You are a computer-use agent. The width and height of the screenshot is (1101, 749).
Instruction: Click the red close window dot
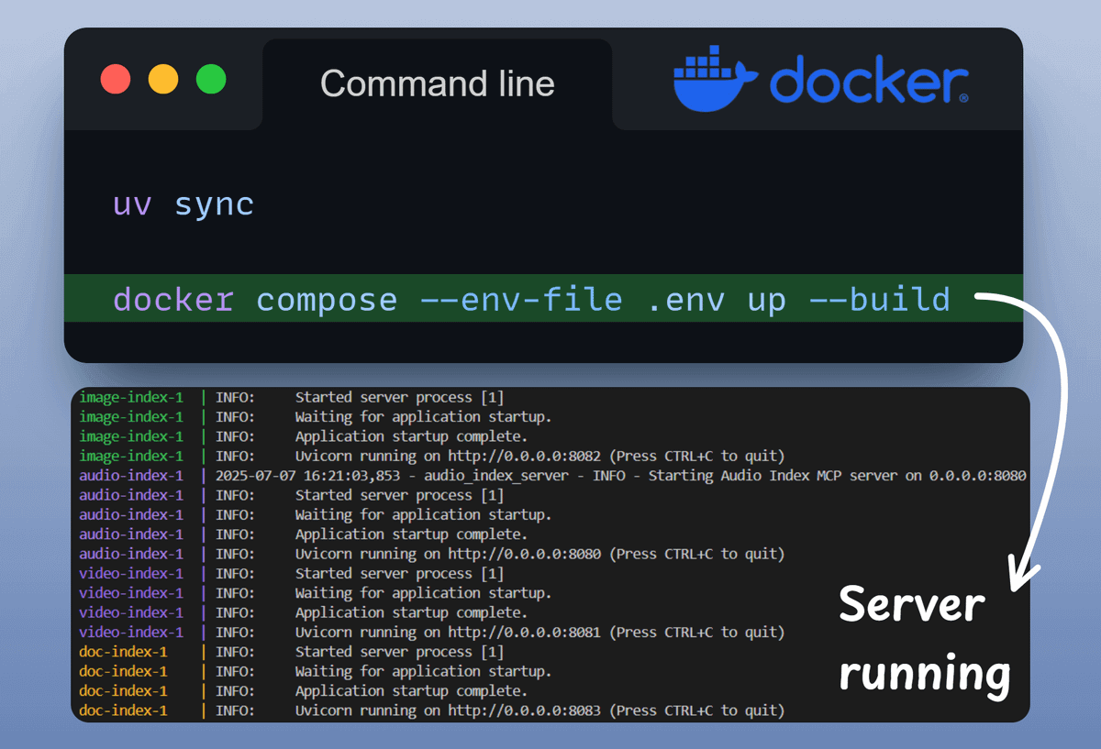(116, 79)
